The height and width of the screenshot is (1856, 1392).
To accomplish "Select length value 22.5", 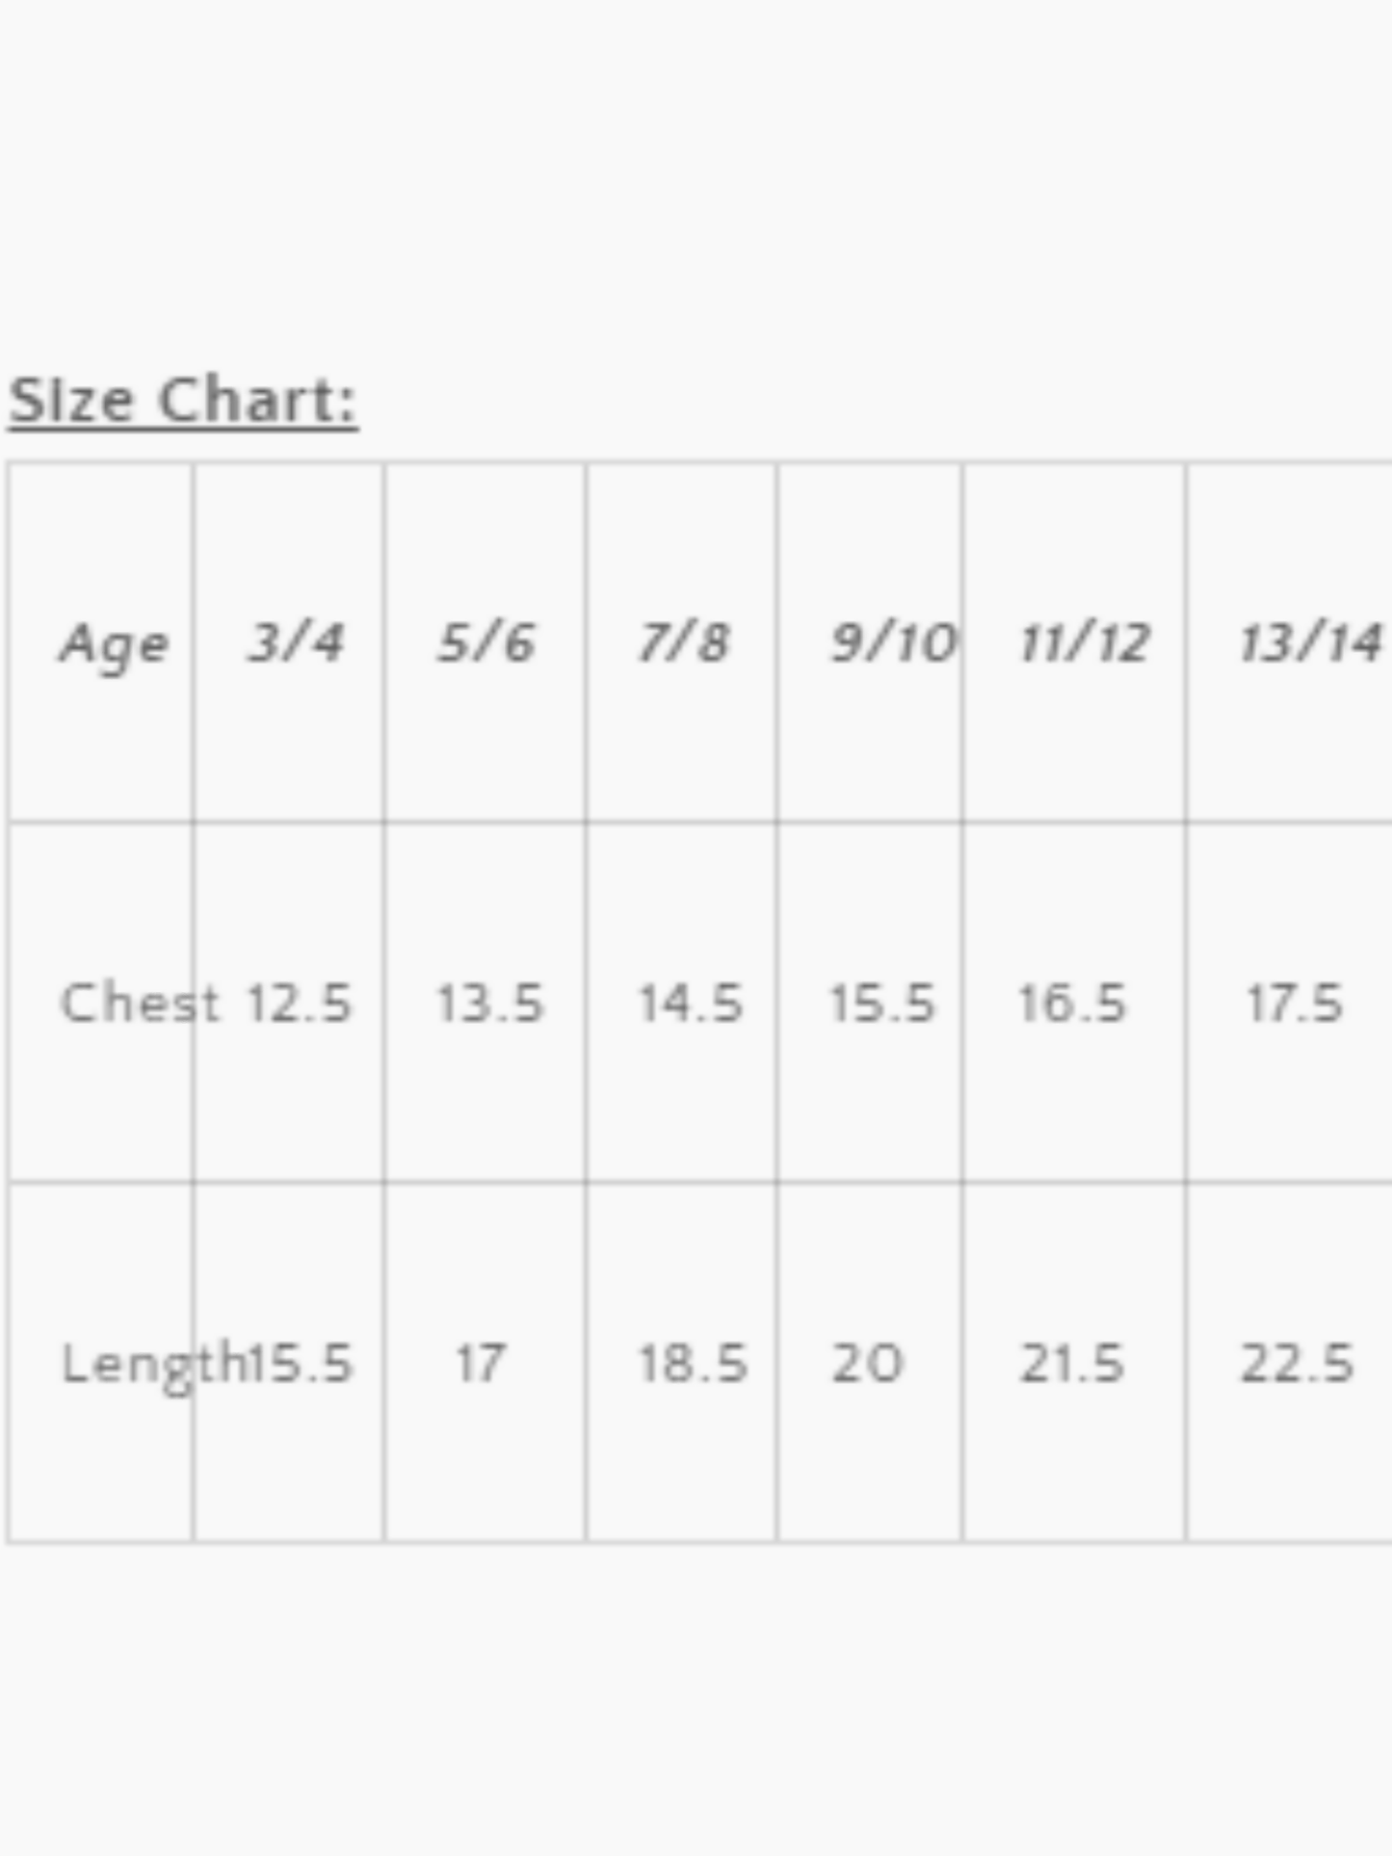I will (x=1297, y=1364).
